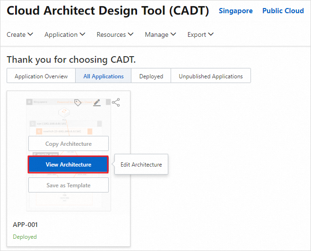Click the Singapore region link
This screenshot has height=251, width=311.
point(235,11)
